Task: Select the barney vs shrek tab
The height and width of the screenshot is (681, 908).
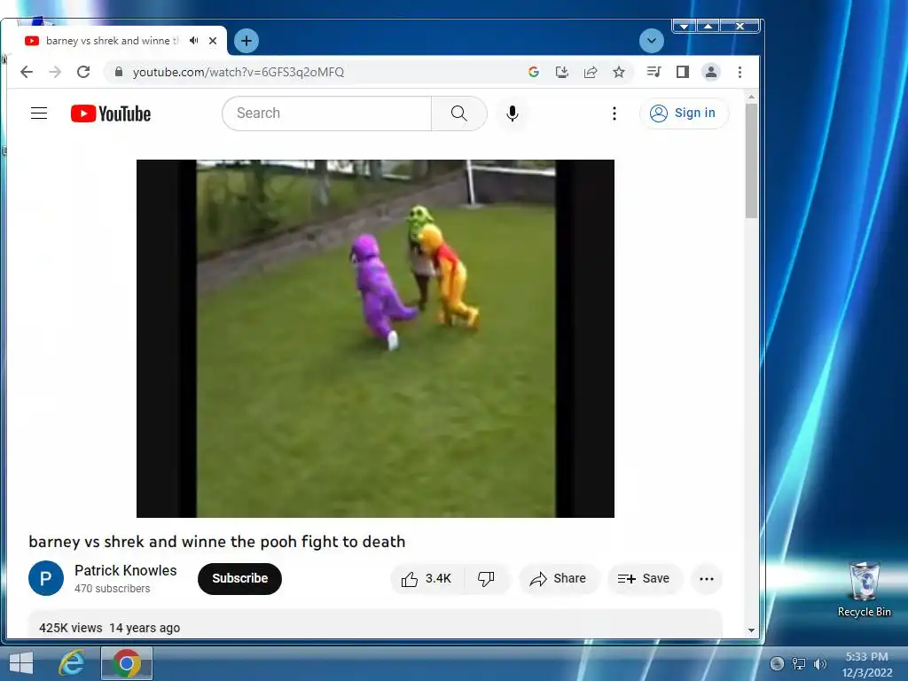Action: click(x=114, y=41)
